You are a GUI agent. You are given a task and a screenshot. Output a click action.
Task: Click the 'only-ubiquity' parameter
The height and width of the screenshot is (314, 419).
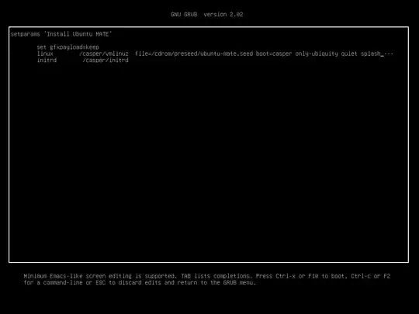[x=317, y=53]
